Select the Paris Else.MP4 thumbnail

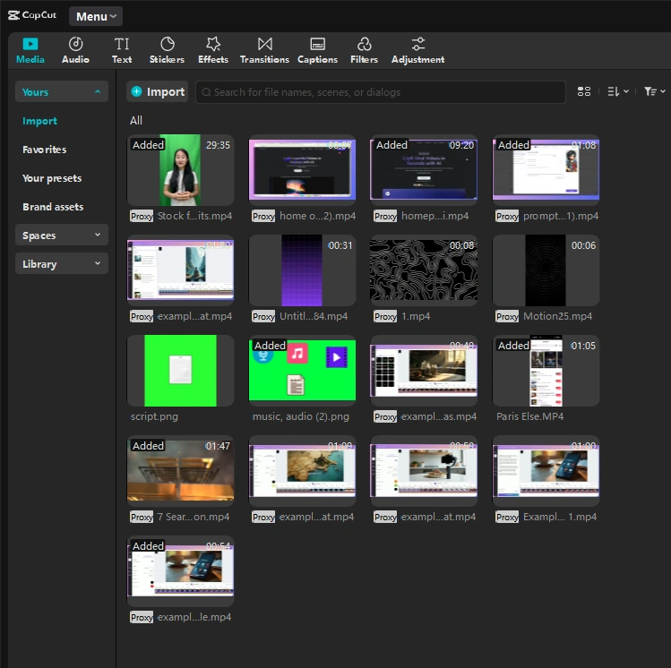pos(546,371)
